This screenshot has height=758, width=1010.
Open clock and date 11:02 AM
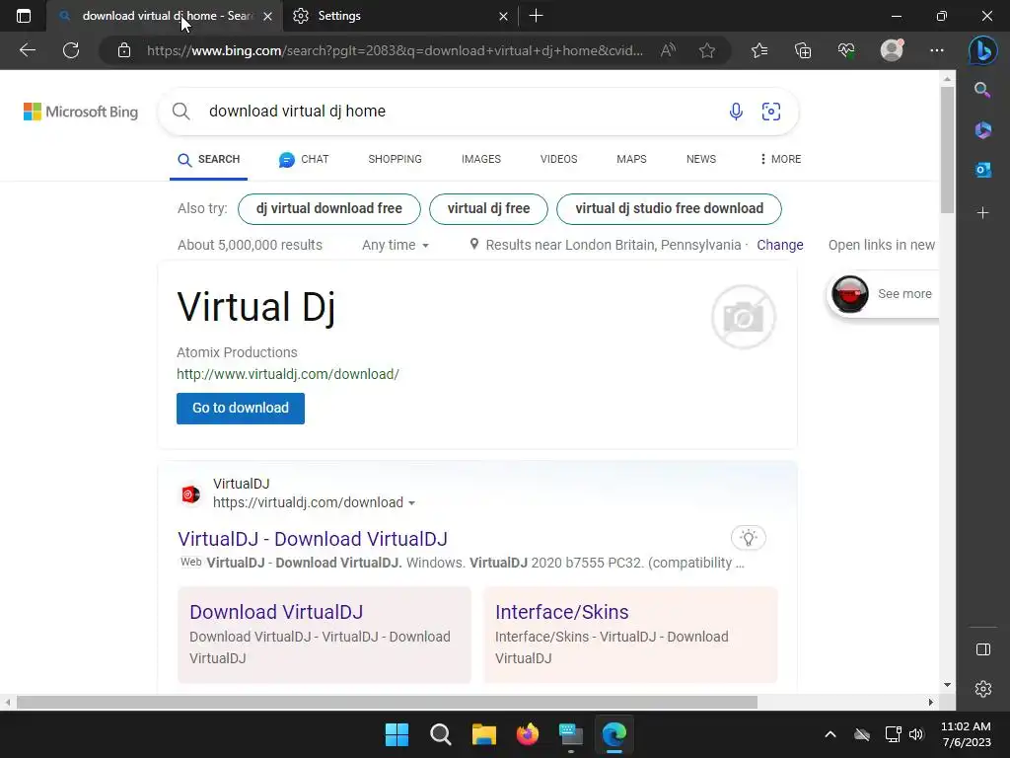(966, 734)
